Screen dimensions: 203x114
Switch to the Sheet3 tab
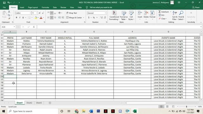[39, 103]
